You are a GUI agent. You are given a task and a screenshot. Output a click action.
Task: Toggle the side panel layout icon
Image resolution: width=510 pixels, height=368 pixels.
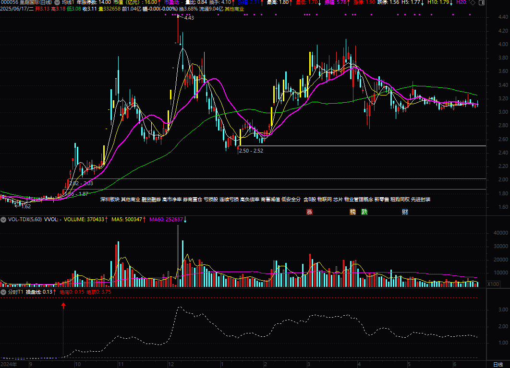point(482,2)
